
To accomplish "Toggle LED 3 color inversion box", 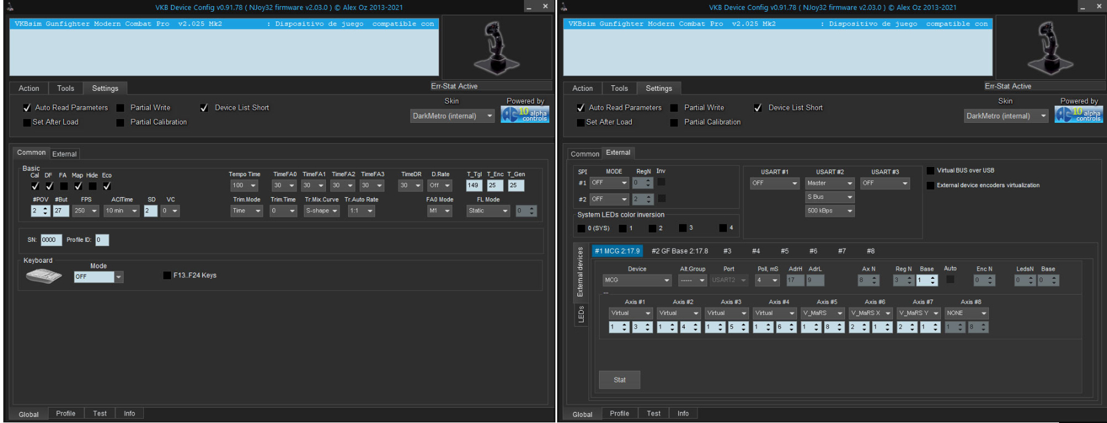I will 682,228.
